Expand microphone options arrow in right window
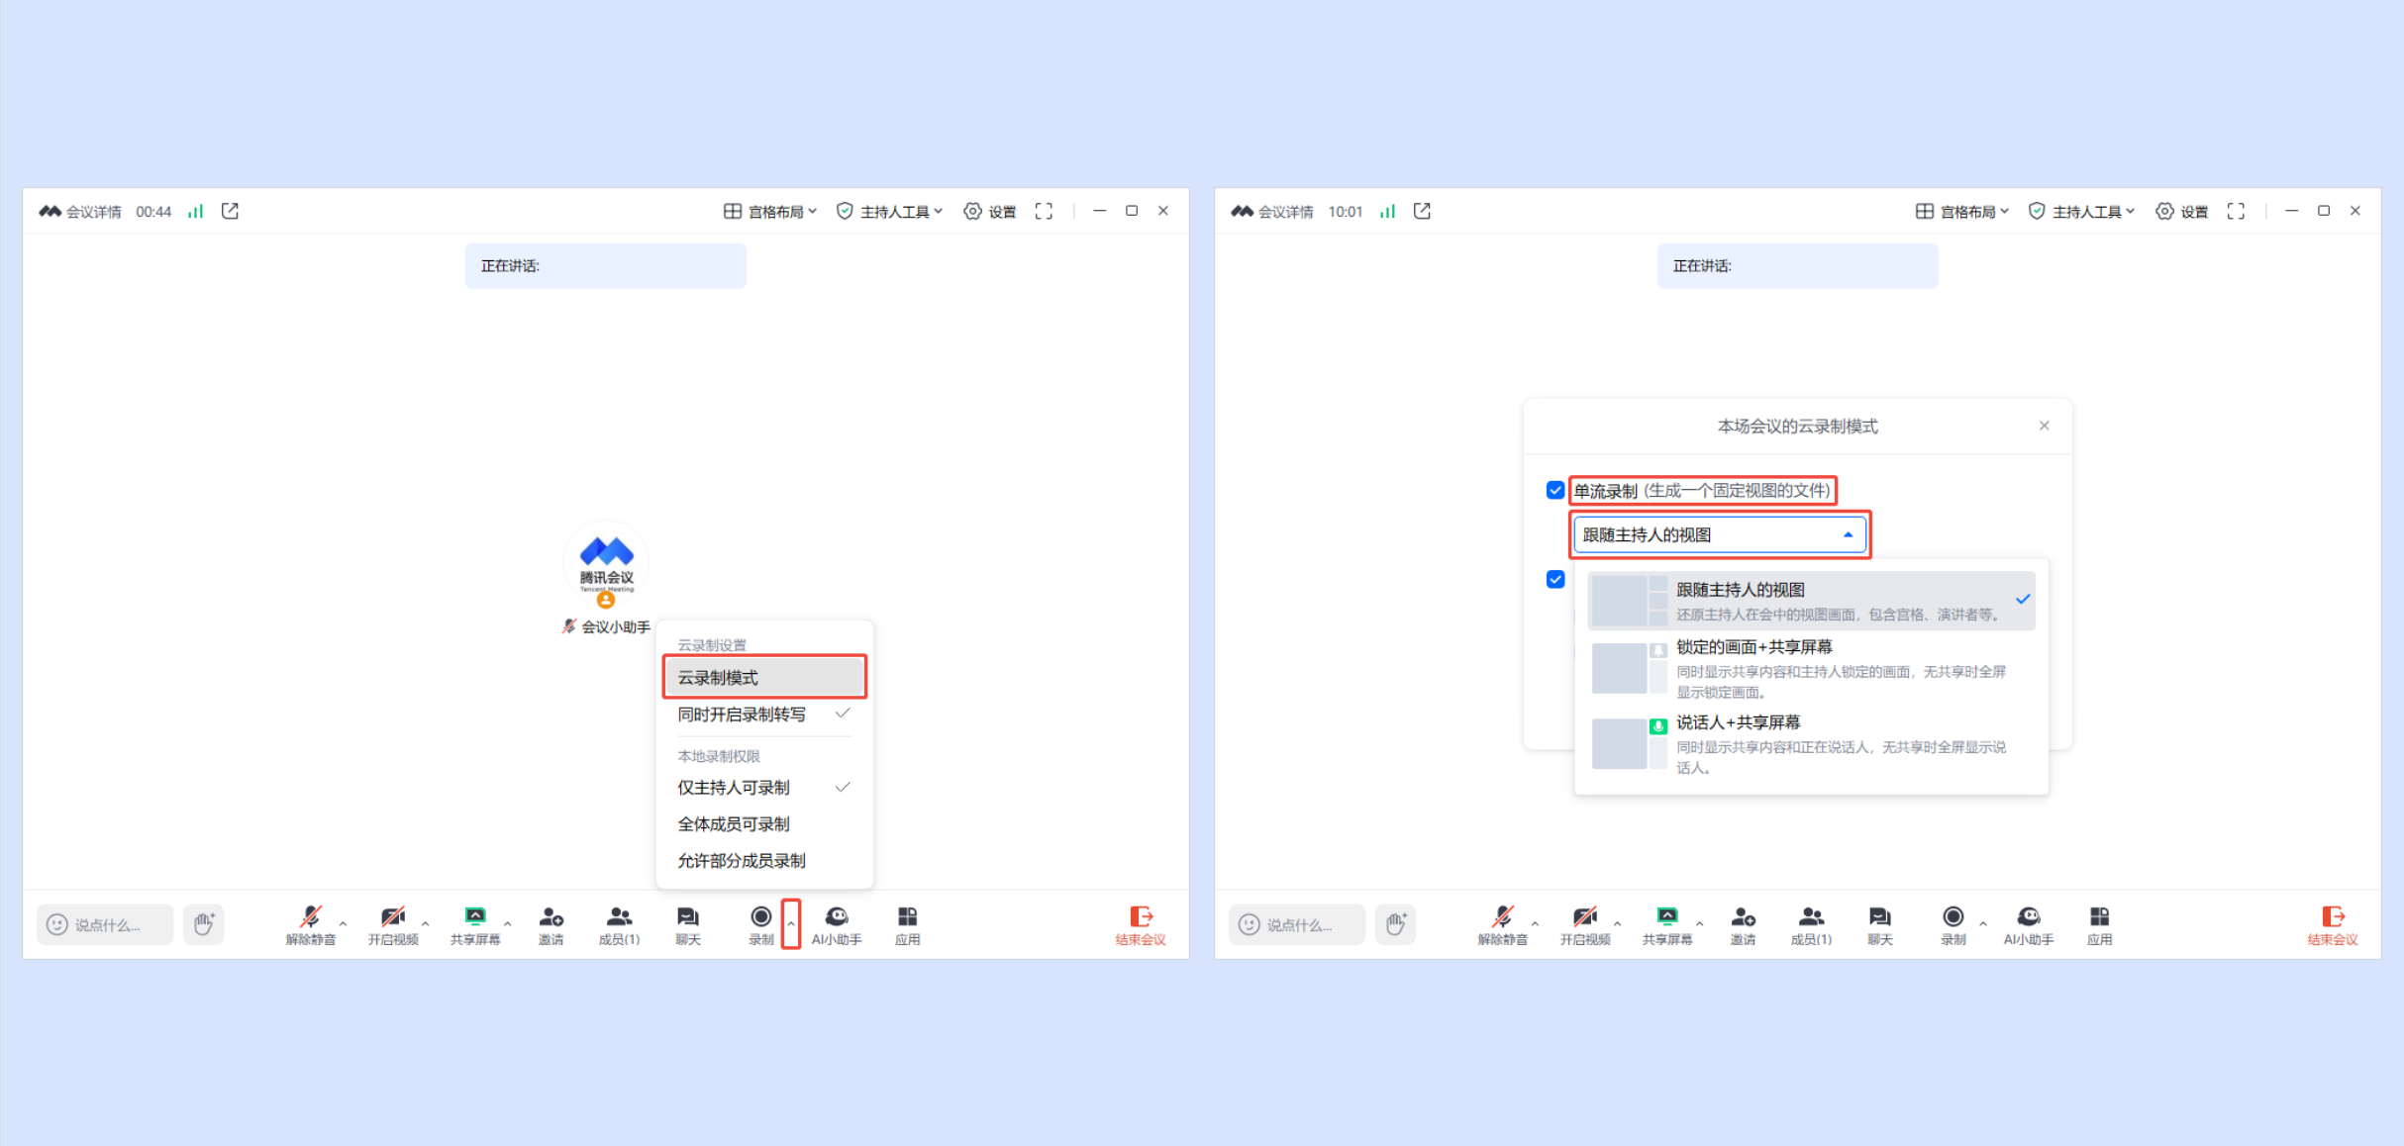 pos(1535,923)
